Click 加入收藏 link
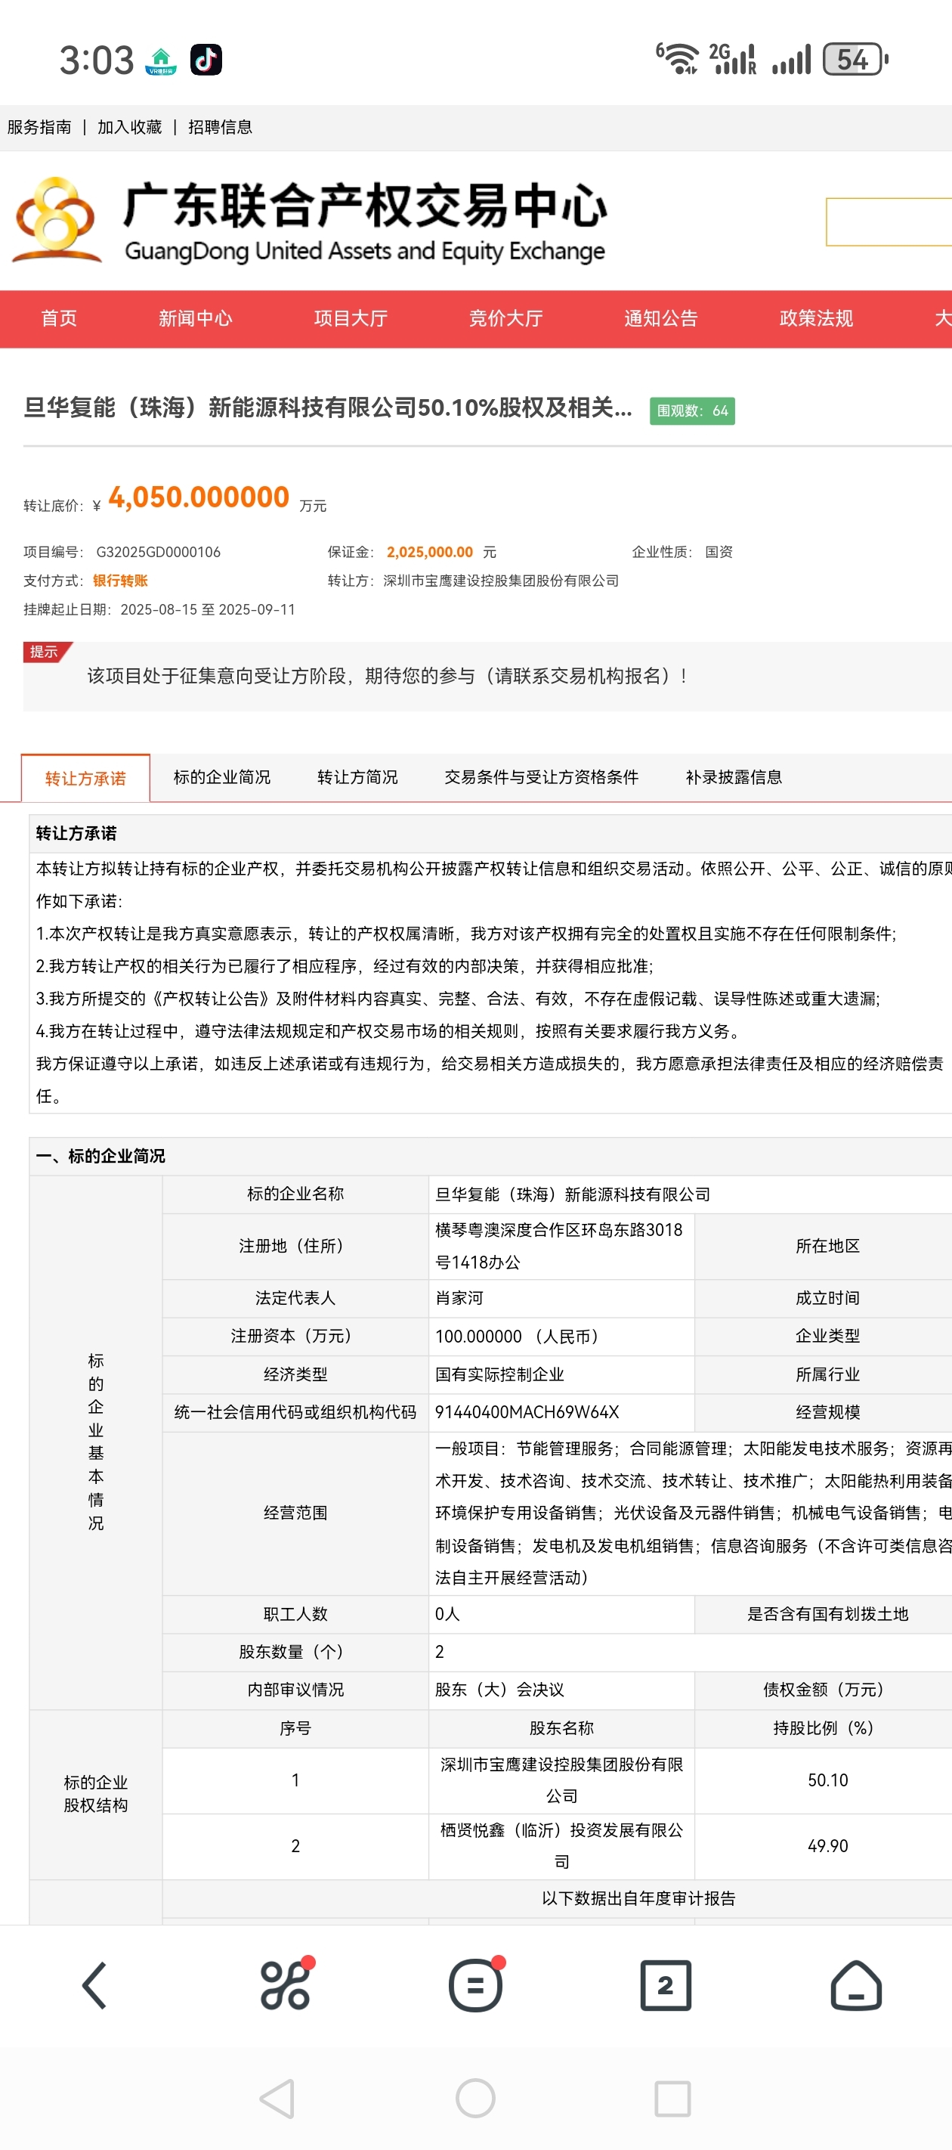This screenshot has width=952, height=2150. (129, 127)
